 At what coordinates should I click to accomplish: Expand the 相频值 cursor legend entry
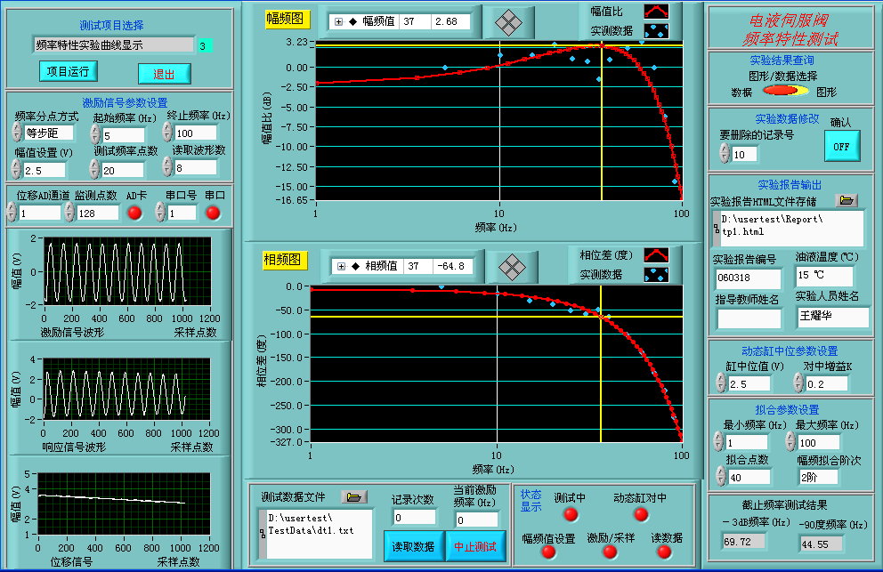[x=342, y=265]
